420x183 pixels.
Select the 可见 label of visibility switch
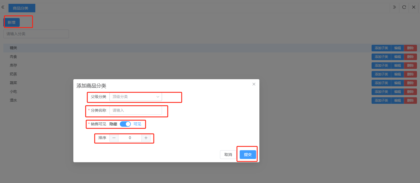(x=137, y=124)
